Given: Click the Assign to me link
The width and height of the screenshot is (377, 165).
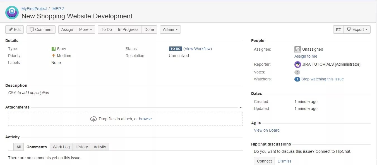Looking at the screenshot, I should click(x=306, y=56).
